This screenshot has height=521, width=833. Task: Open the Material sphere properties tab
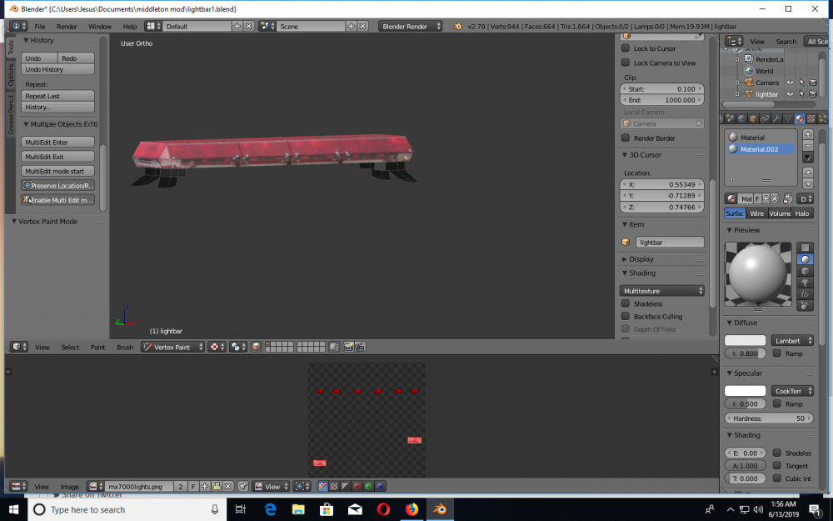point(800,118)
